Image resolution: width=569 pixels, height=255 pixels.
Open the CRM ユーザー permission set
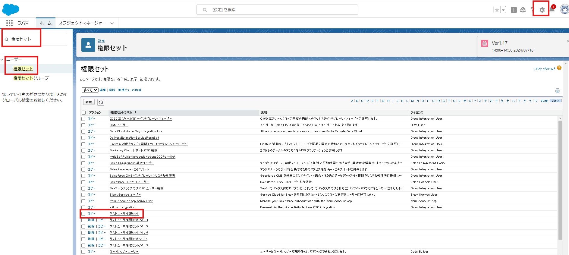(119, 125)
